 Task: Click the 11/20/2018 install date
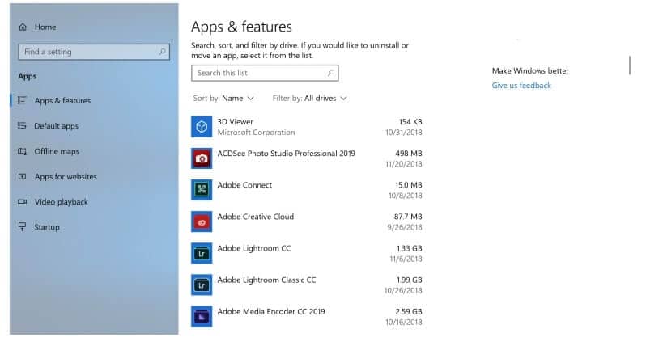tap(403, 164)
